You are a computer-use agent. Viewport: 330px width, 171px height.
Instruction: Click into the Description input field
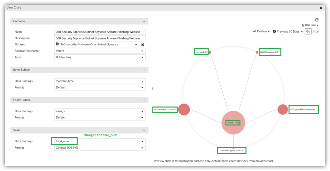click(100, 38)
